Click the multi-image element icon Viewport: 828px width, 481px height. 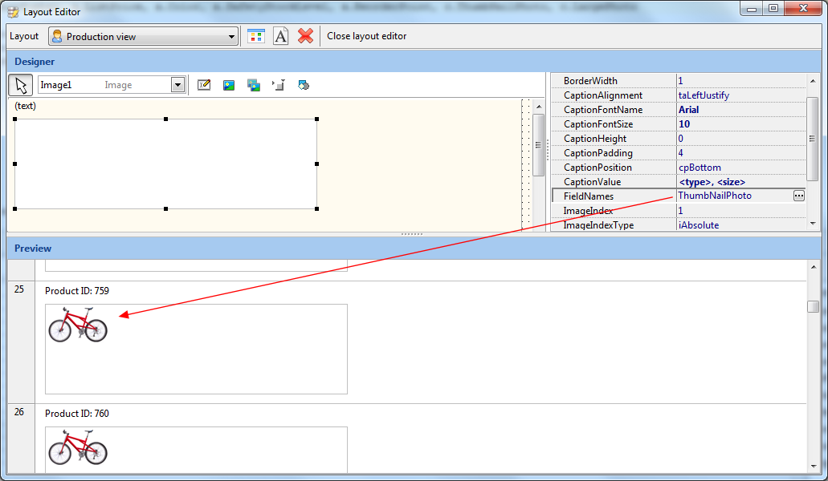click(x=254, y=85)
